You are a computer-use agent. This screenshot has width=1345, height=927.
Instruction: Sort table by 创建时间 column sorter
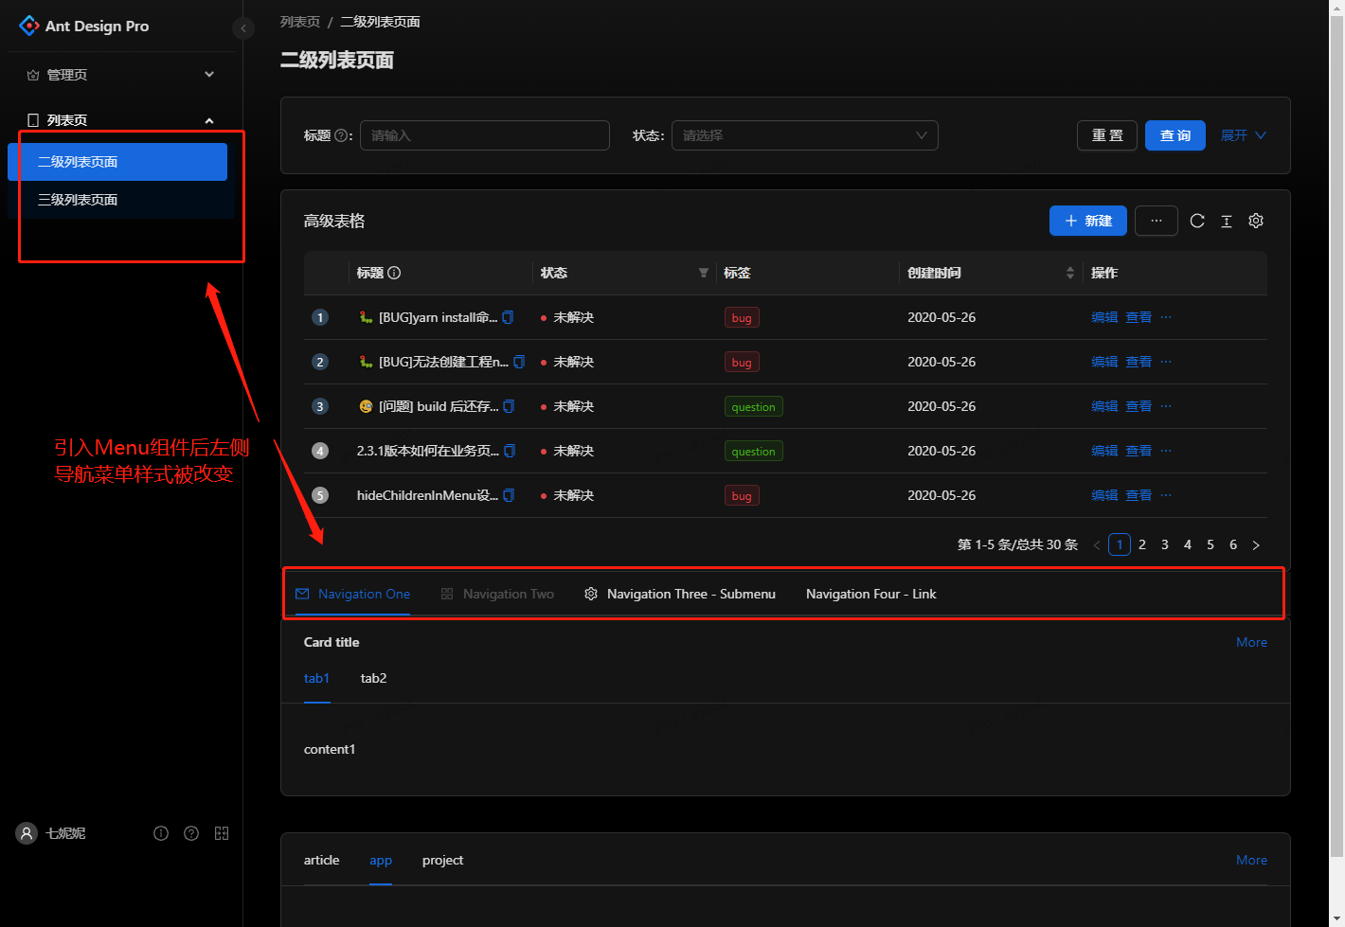coord(1069,273)
